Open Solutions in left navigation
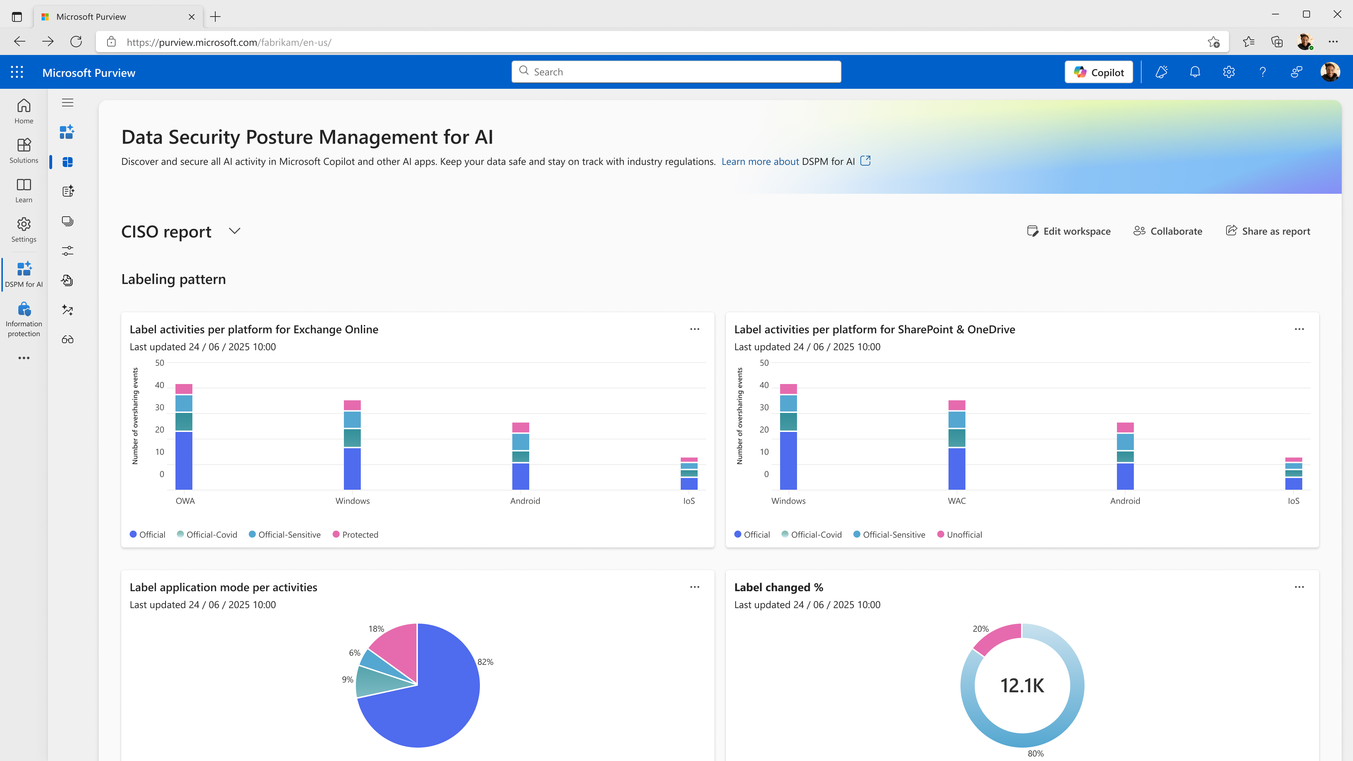The width and height of the screenshot is (1353, 761). [x=24, y=151]
